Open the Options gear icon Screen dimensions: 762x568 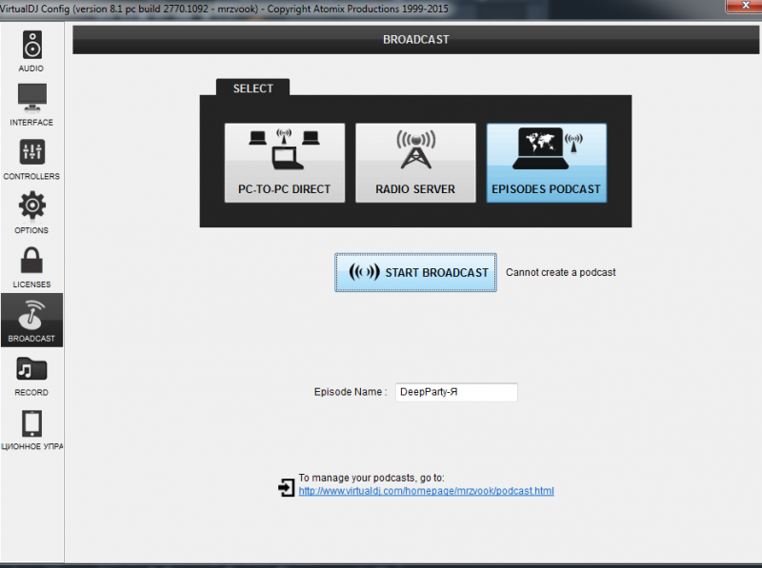(x=32, y=206)
